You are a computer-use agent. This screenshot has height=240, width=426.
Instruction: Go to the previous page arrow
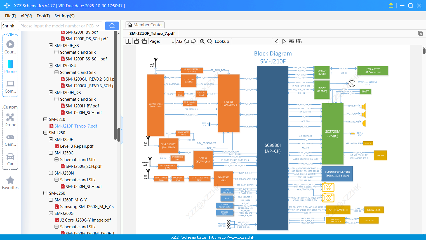coord(186,41)
